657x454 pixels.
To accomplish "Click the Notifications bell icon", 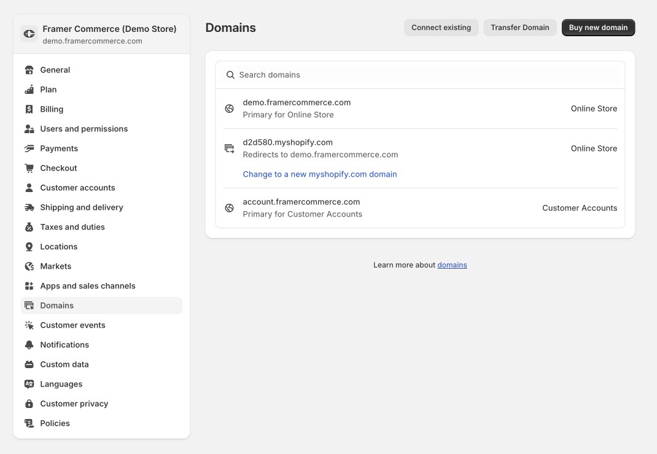I will coord(29,345).
